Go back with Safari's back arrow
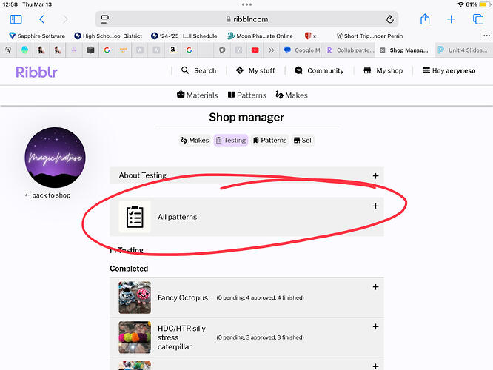493x370 pixels. 41,19
